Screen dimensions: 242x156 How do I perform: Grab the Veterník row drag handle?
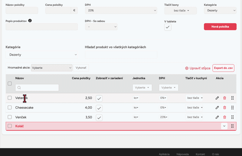coord(232,98)
